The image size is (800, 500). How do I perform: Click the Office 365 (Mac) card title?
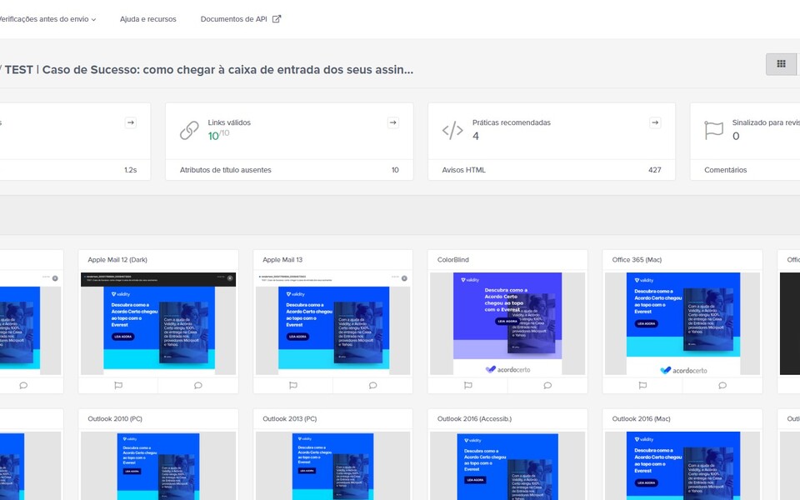point(637,260)
